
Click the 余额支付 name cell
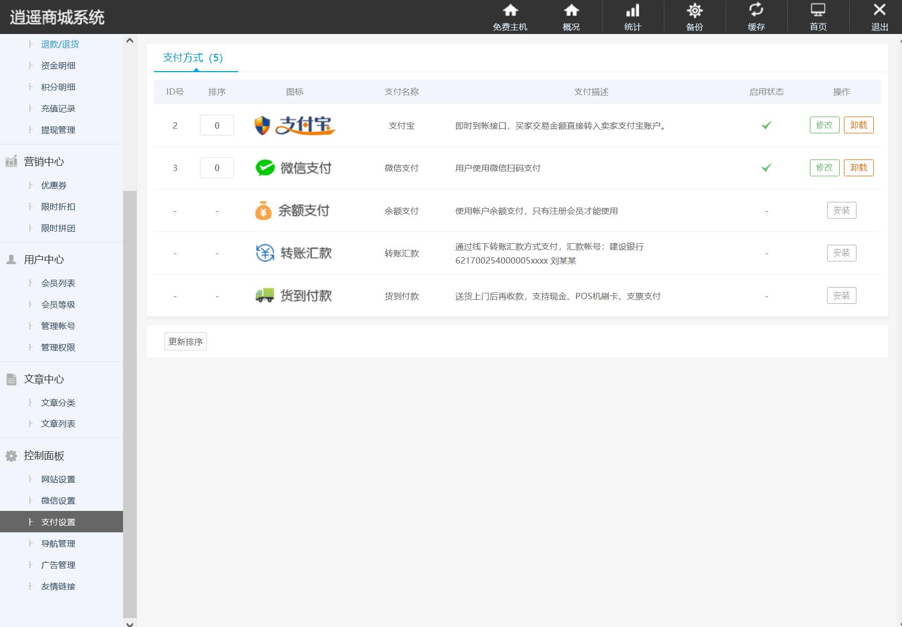point(402,211)
